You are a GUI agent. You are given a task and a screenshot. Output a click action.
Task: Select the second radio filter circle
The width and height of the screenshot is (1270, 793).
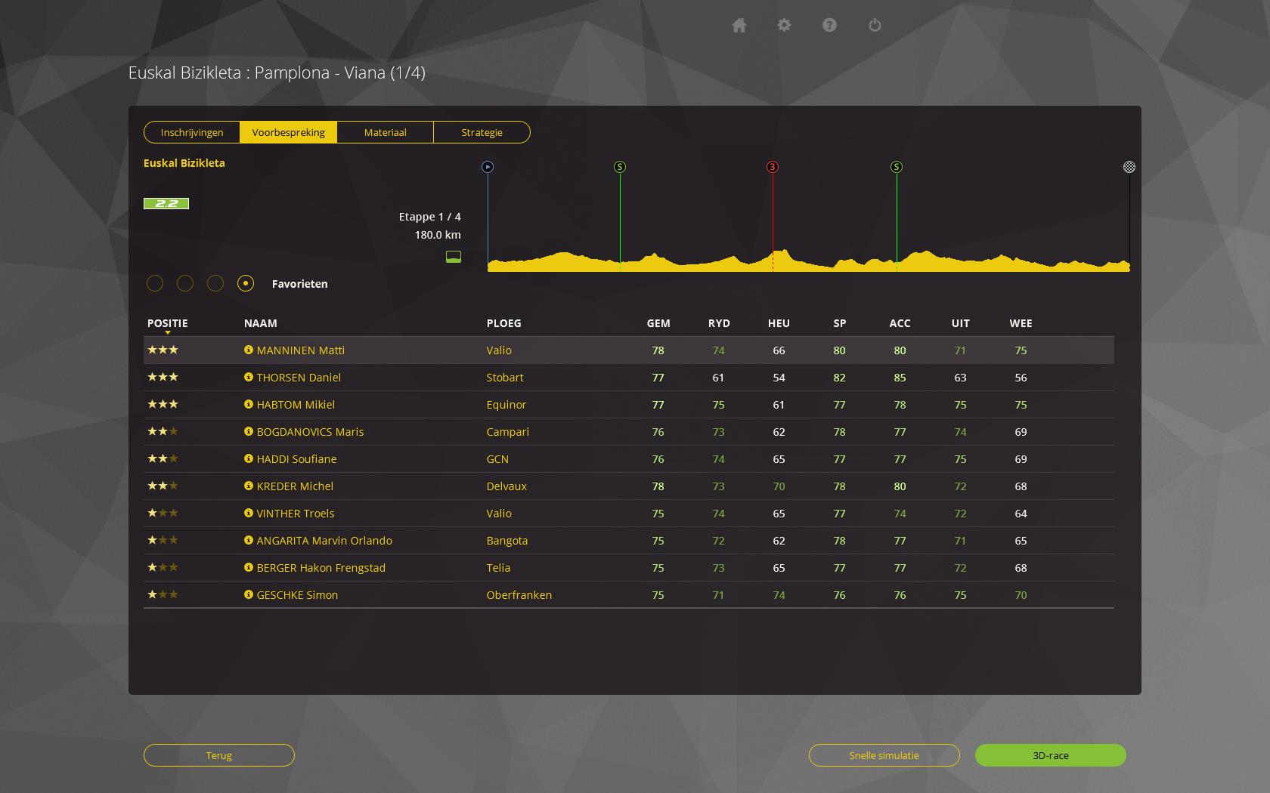click(x=185, y=283)
